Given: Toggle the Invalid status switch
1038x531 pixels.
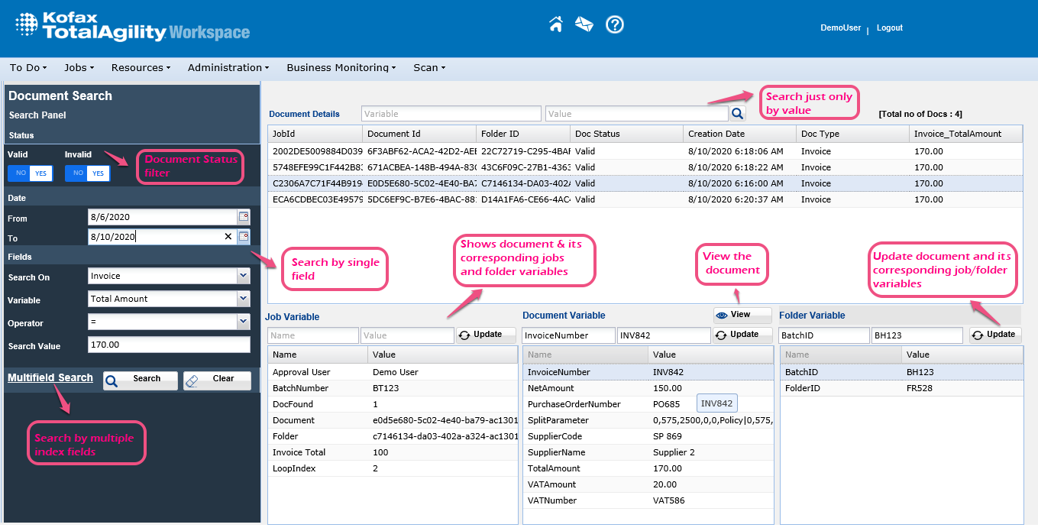Looking at the screenshot, I should click(87, 173).
